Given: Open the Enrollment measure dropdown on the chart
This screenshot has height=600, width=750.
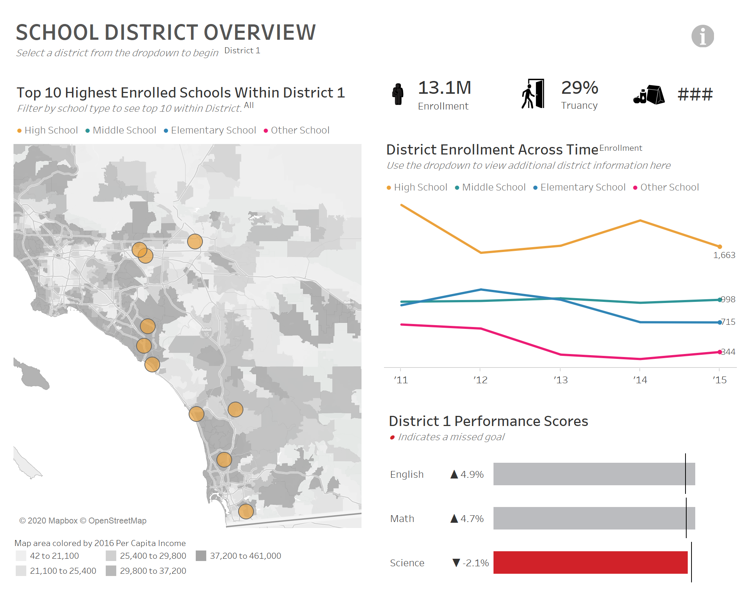Looking at the screenshot, I should click(x=621, y=148).
